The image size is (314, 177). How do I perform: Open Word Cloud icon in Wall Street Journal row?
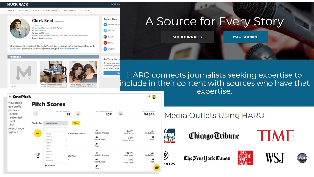[x=96, y=137]
